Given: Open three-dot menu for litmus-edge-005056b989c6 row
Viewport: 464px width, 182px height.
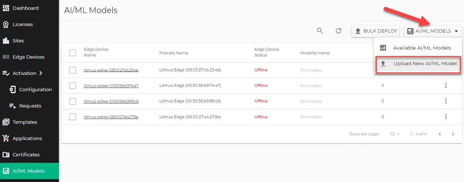Looking at the screenshot, I should point(445,101).
